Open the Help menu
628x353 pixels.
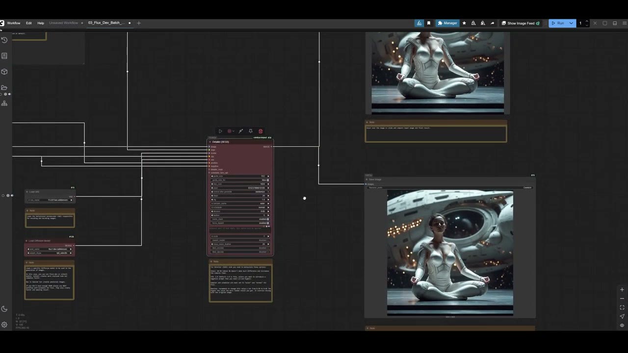pos(41,23)
